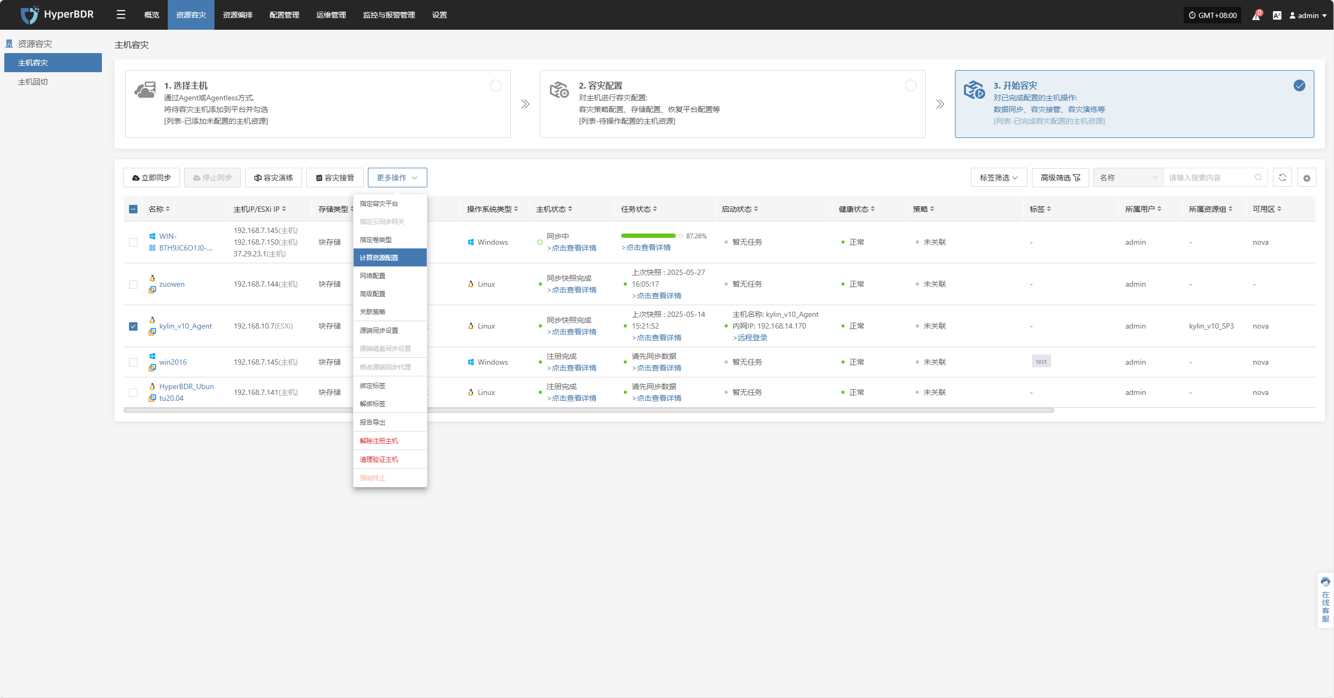Open the 高级筛选 filter panel
The height and width of the screenshot is (698, 1334).
(1061, 178)
